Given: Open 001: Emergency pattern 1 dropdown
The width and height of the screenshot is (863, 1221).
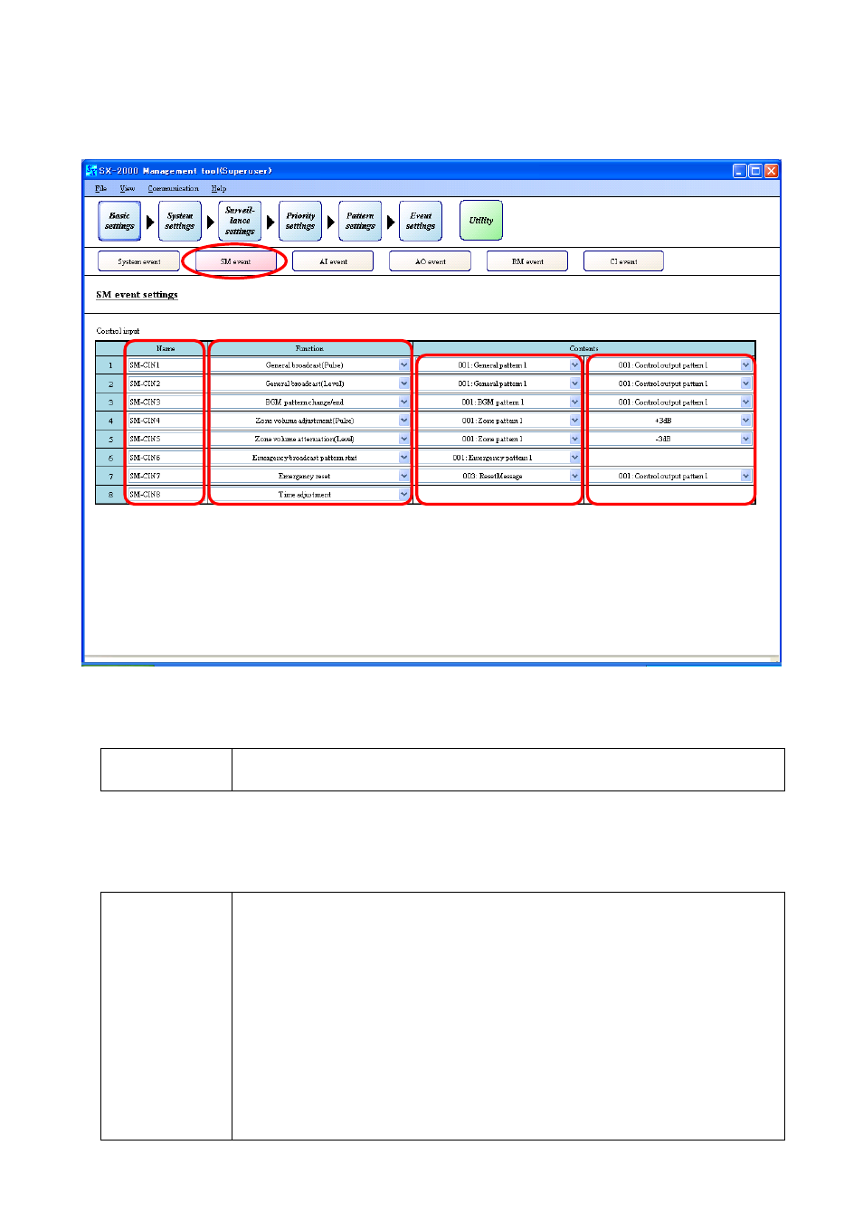Looking at the screenshot, I should [574, 458].
